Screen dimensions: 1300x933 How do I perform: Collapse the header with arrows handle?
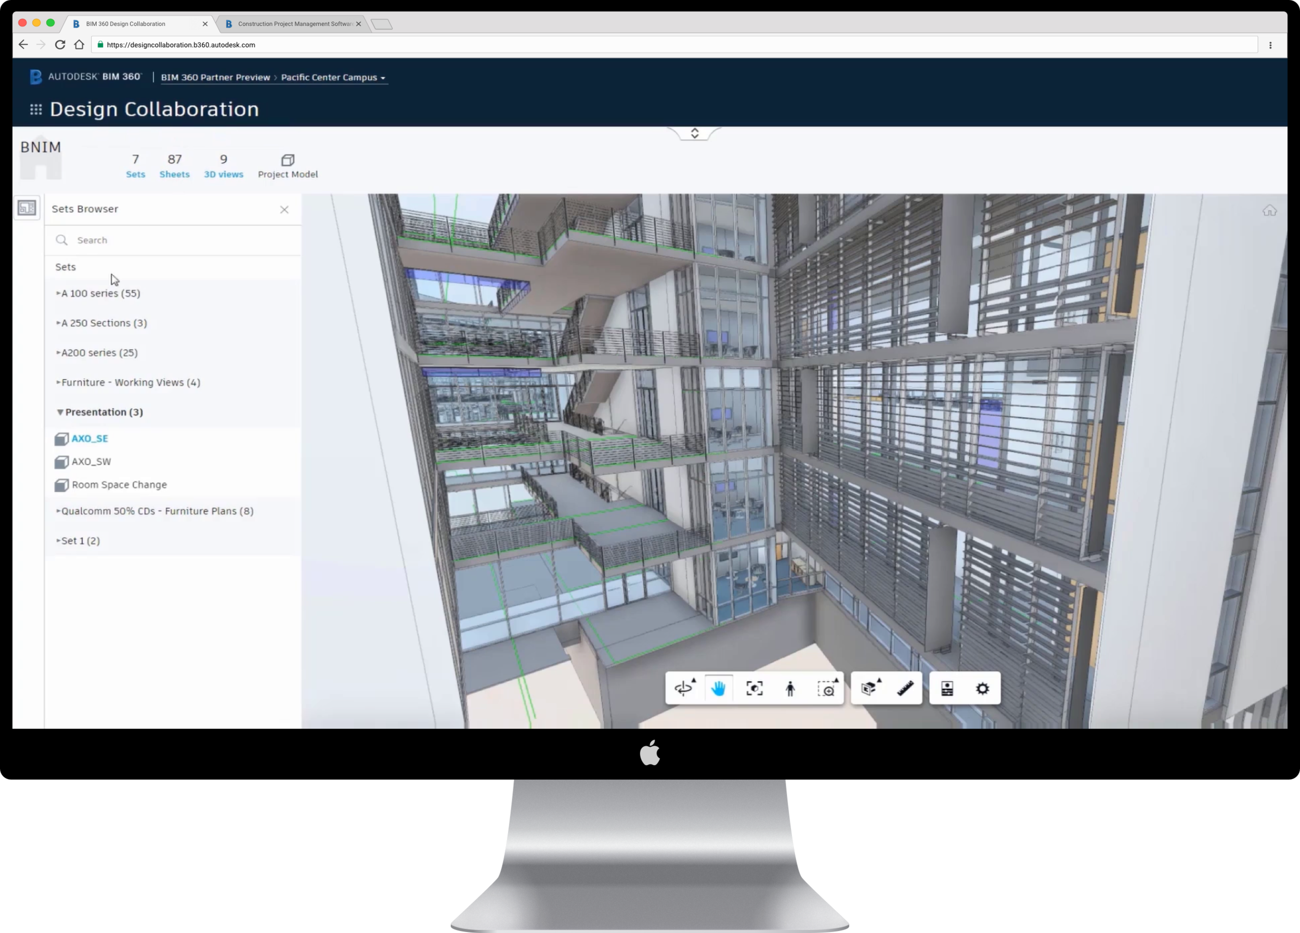694,134
